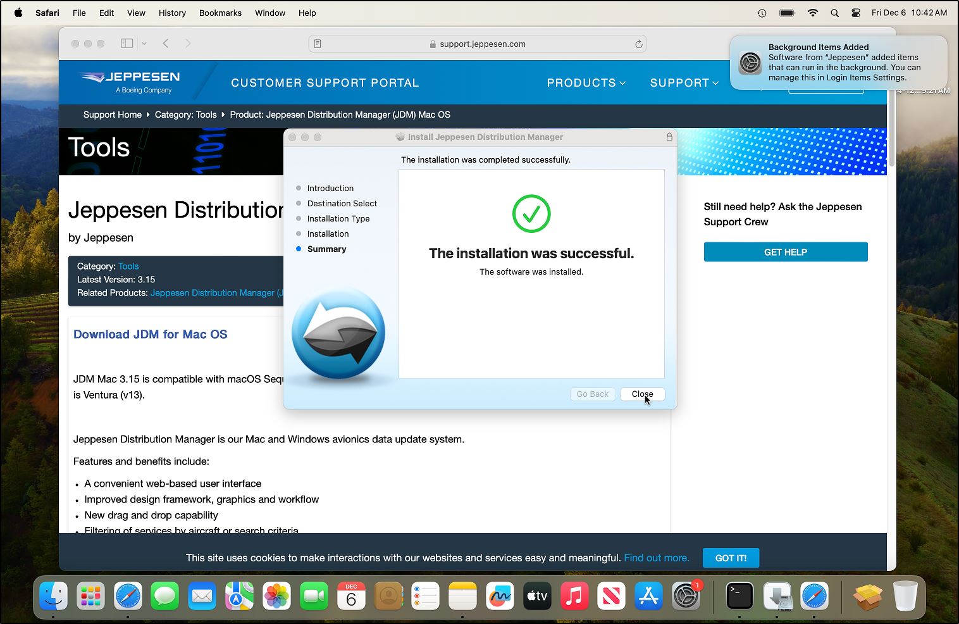
Task: Click the Reader view icon in address bar
Action: (x=318, y=44)
